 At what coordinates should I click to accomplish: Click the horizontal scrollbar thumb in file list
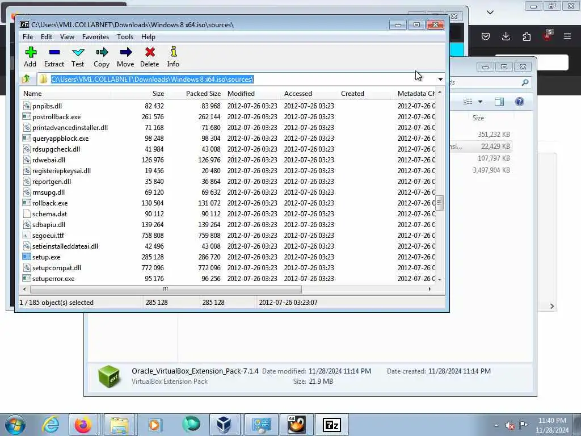click(166, 289)
